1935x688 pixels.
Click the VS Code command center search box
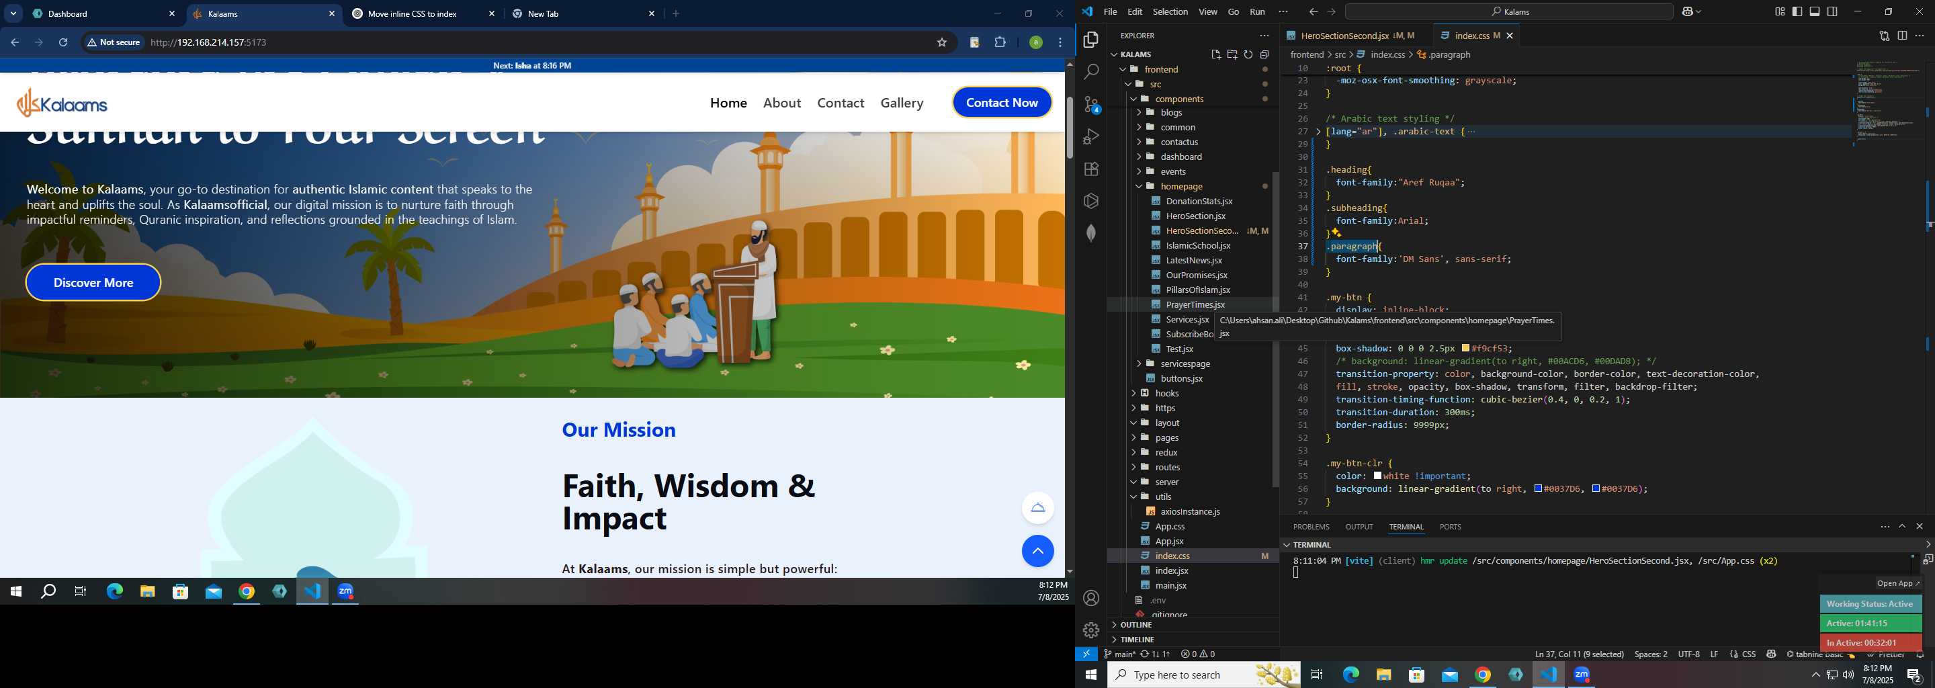[x=1508, y=11]
